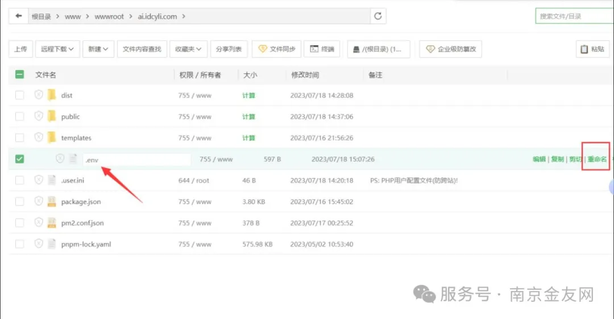Check the public folder checkbox

click(x=19, y=116)
